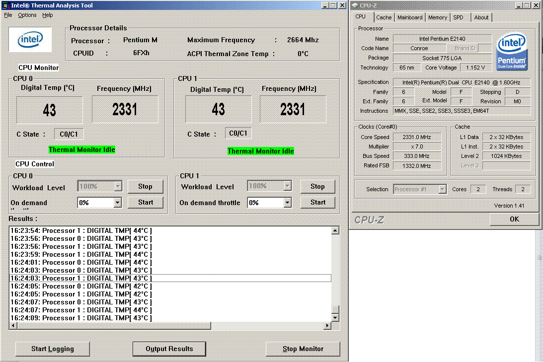Click the Instructions field in CPU-Z
The image size is (543, 362).
tap(462, 111)
